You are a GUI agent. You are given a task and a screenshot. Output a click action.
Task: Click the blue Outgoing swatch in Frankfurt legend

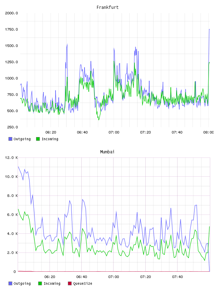pos(10,139)
